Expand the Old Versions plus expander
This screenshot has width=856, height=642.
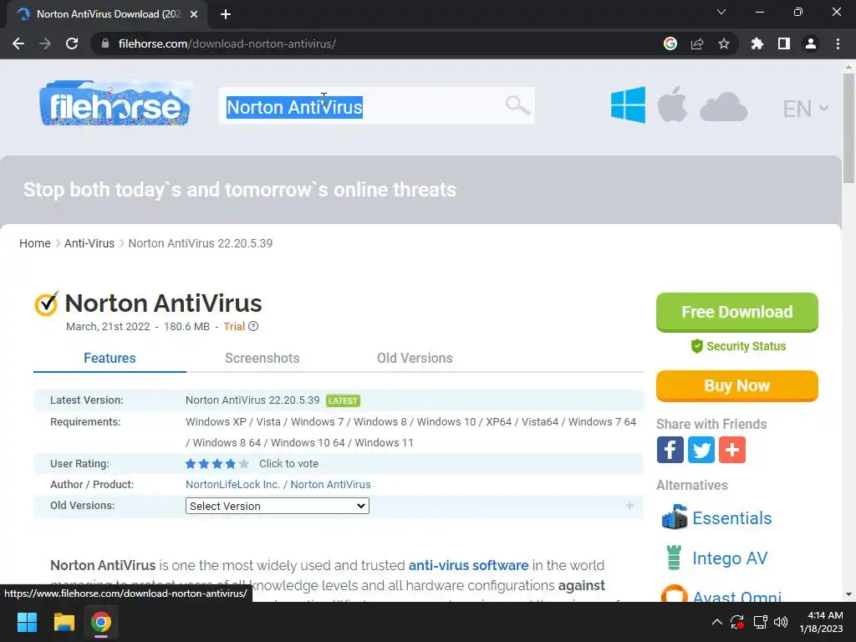click(630, 506)
